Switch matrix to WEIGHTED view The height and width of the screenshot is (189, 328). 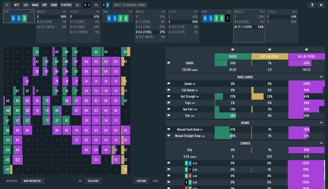(x=11, y=181)
